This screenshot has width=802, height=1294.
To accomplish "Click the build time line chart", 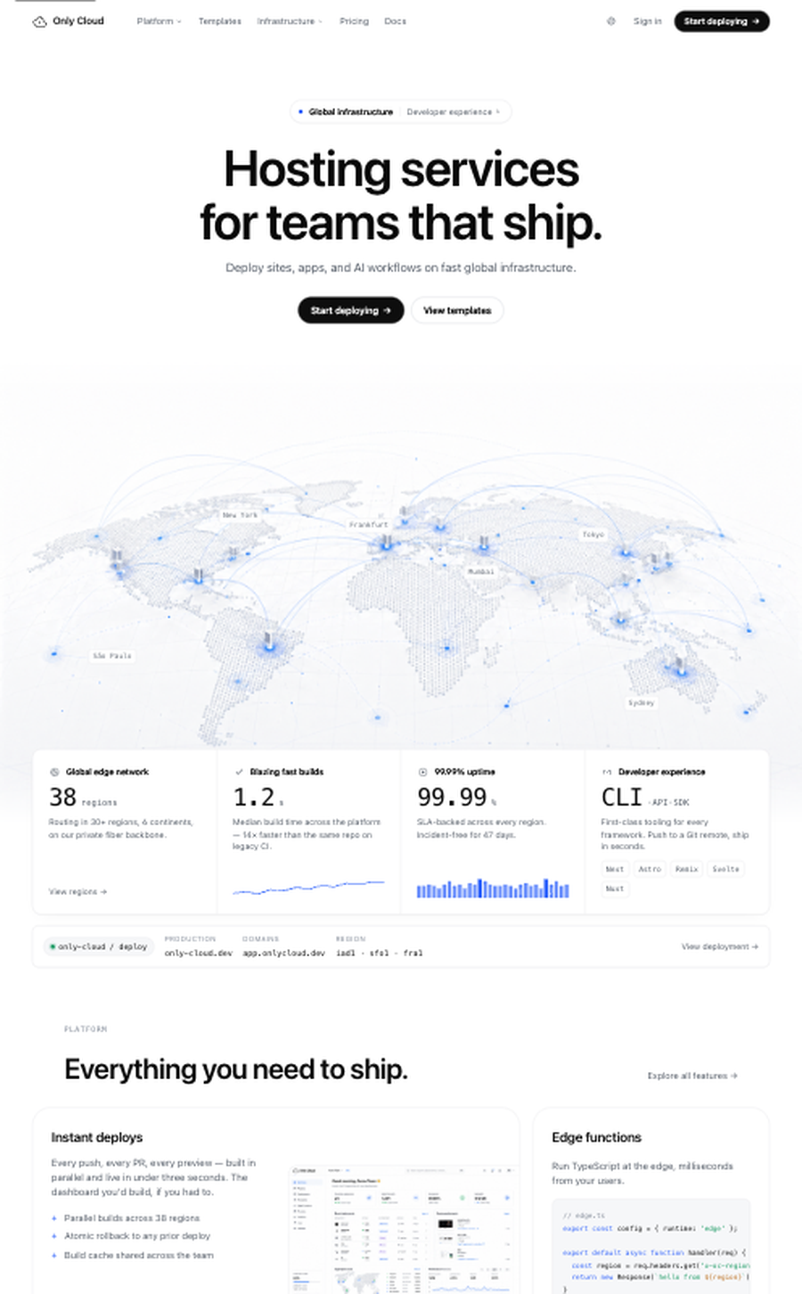I will pyautogui.click(x=308, y=888).
